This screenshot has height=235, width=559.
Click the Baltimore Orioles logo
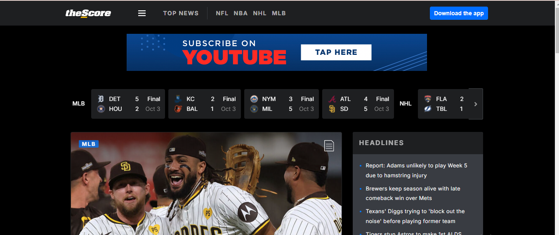point(178,109)
